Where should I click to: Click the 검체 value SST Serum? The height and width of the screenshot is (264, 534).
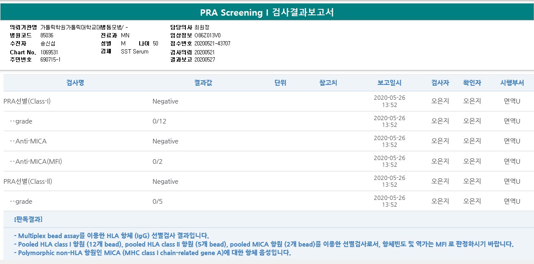pyautogui.click(x=135, y=51)
